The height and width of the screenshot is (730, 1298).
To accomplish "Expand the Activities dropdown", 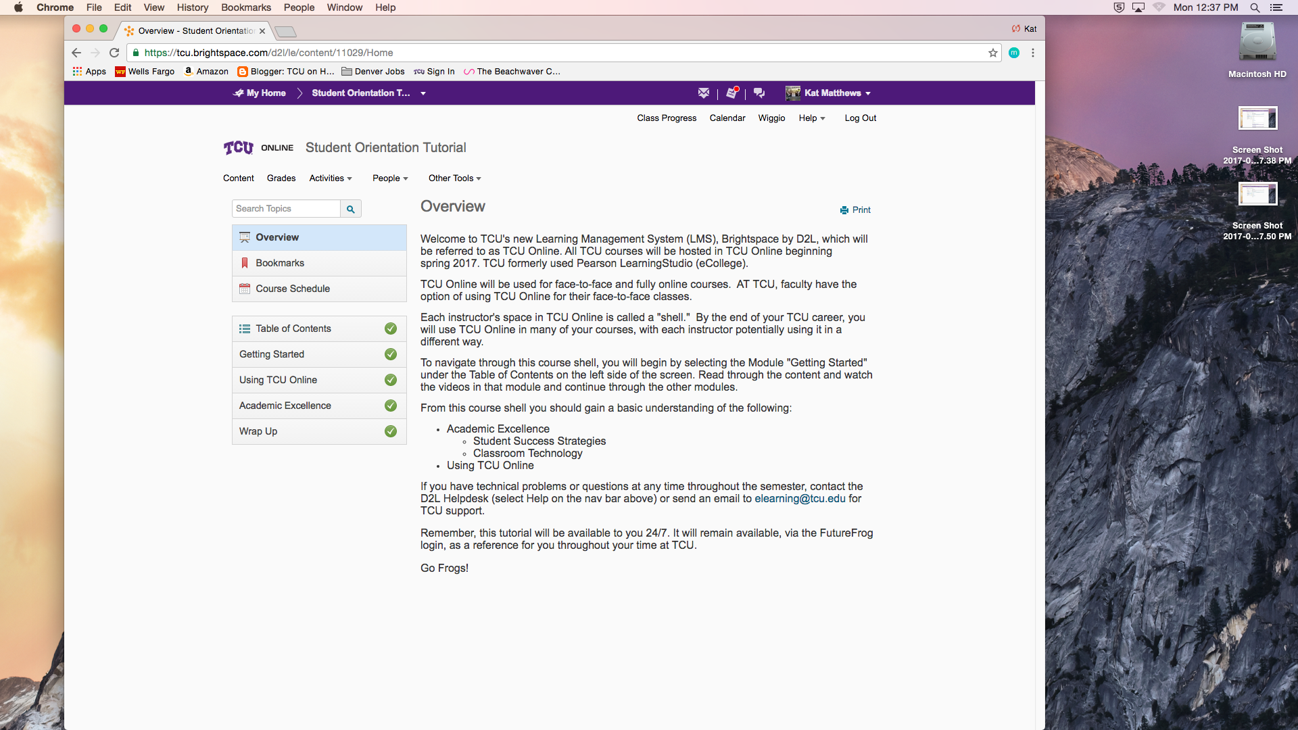I will [331, 178].
